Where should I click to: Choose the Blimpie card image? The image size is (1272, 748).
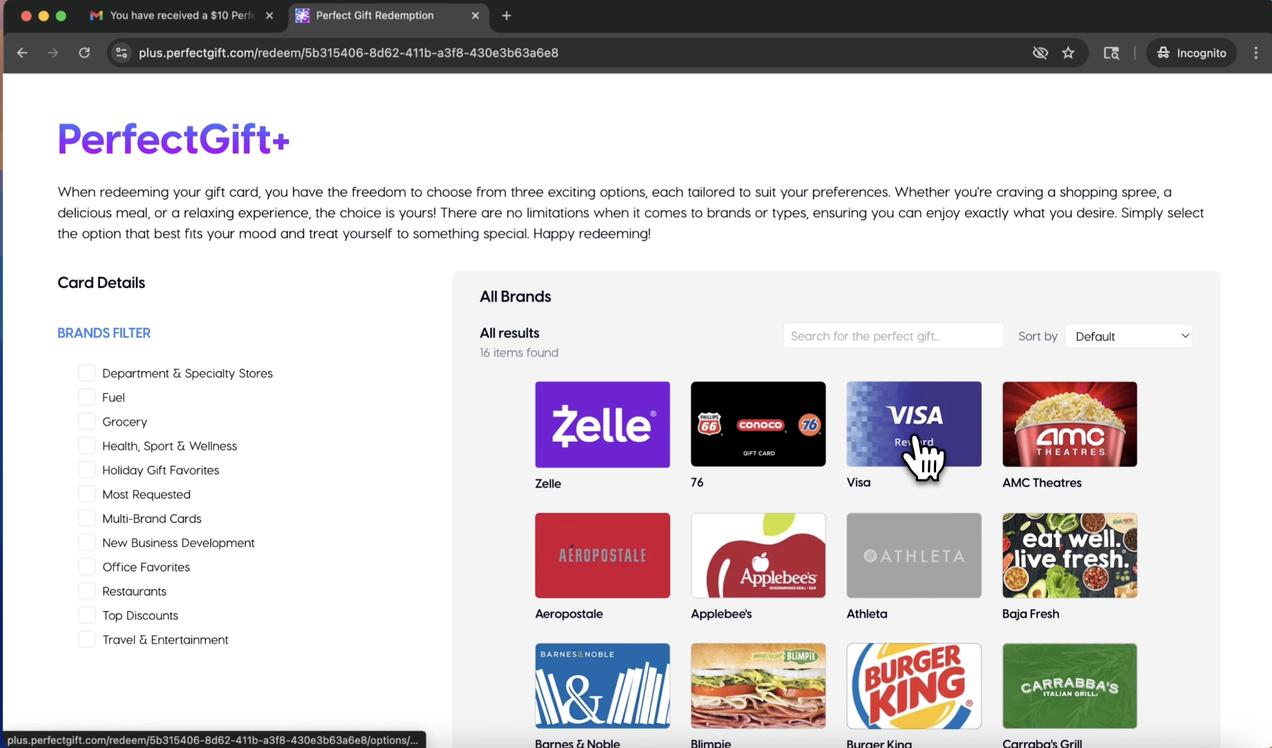click(758, 686)
